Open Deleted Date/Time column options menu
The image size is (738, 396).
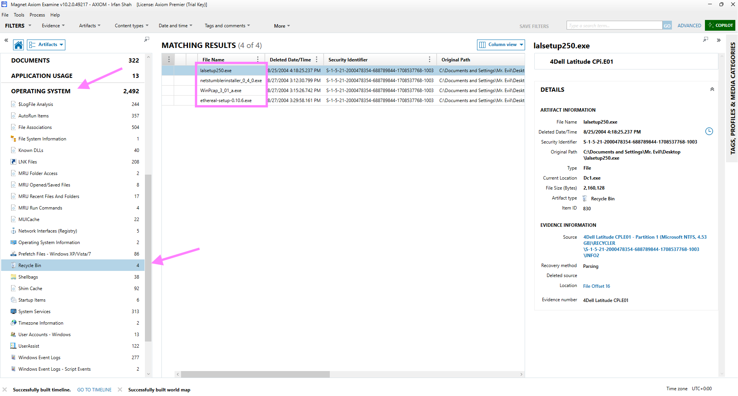(x=317, y=59)
